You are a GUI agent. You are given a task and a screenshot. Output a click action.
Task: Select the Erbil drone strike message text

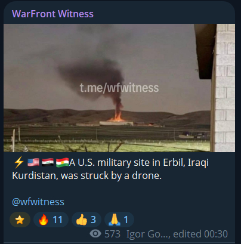(110, 169)
